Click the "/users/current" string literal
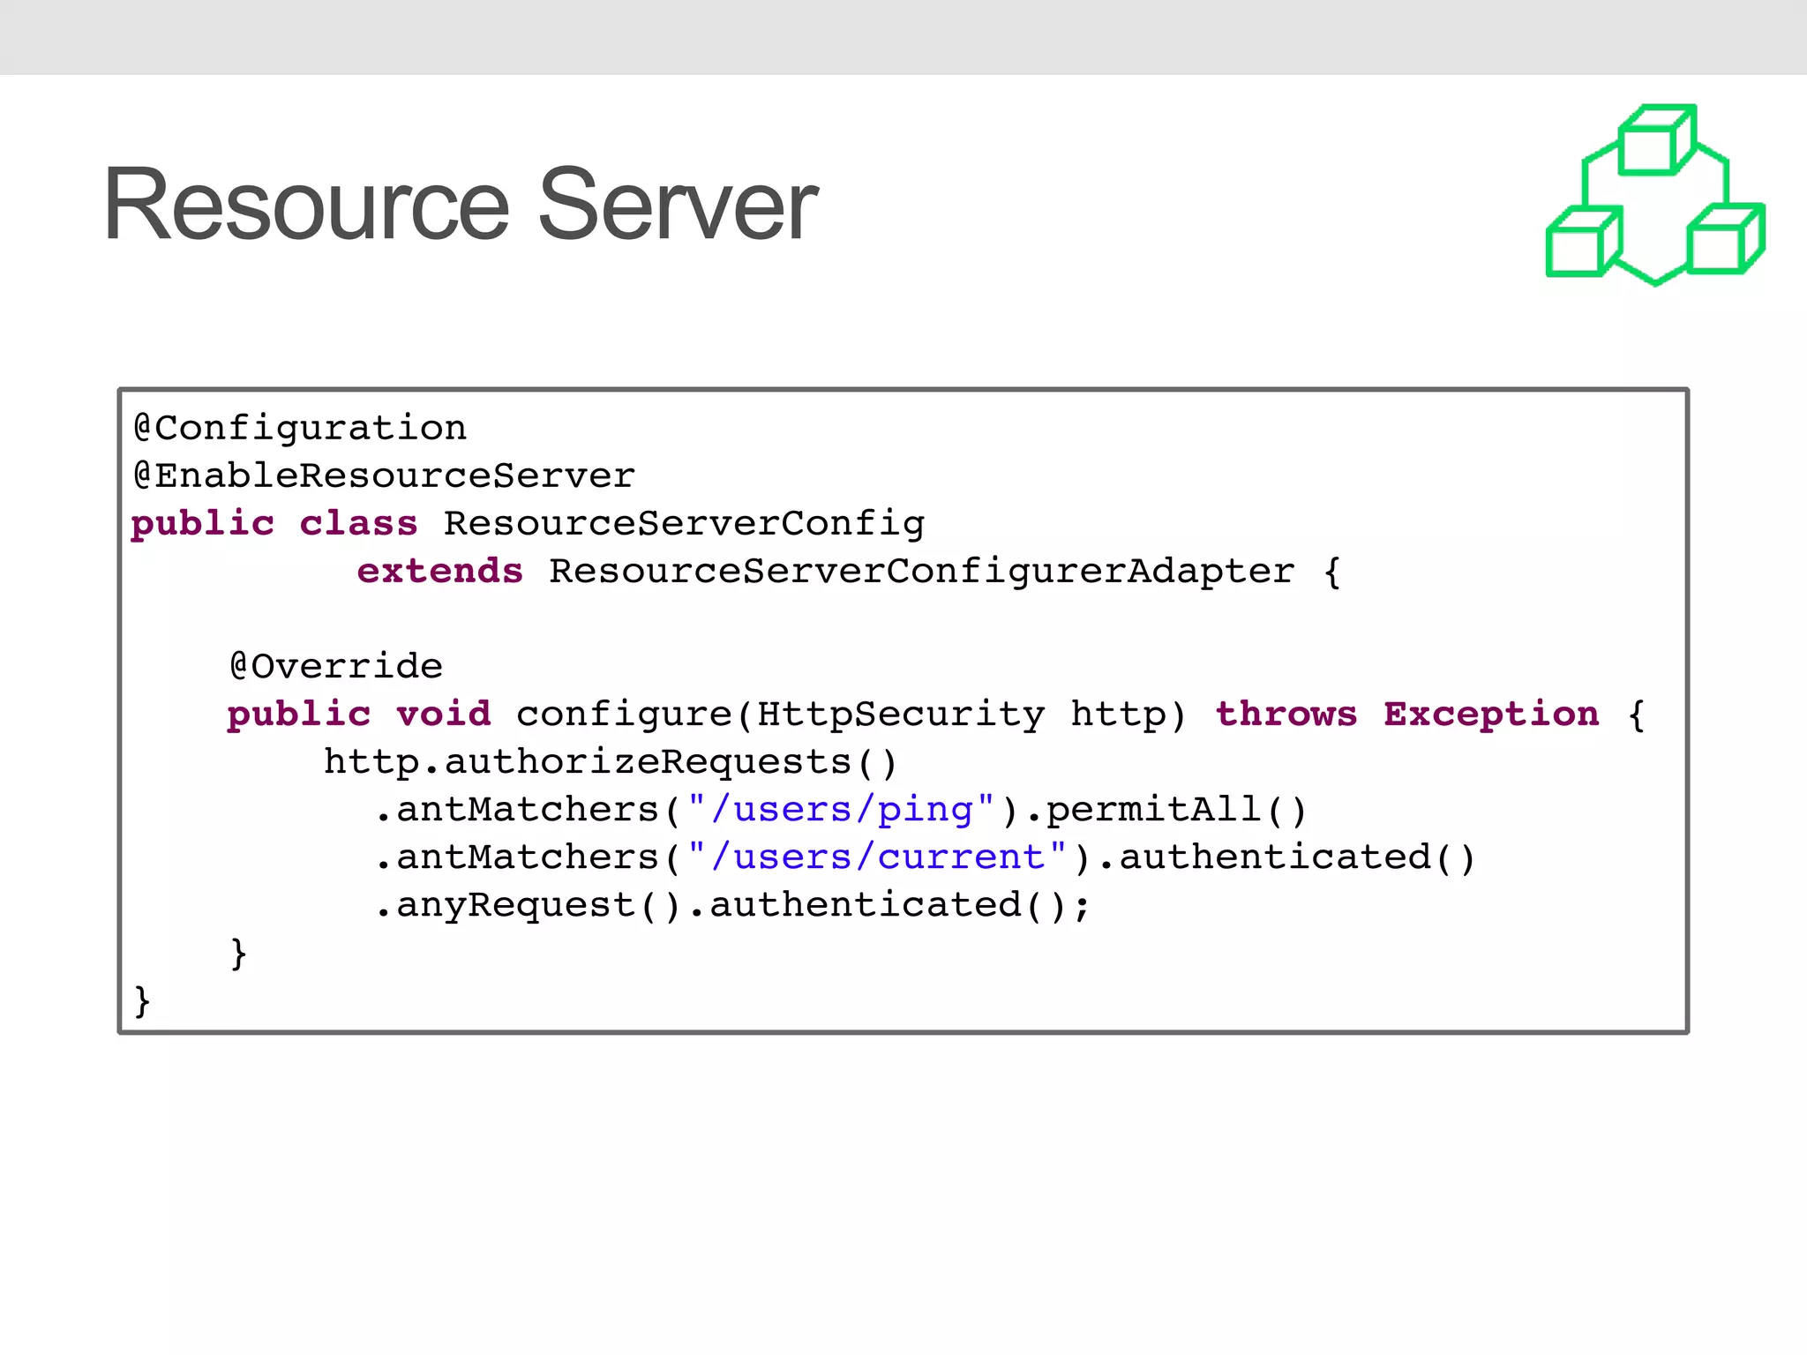The image size is (1807, 1355). [877, 857]
